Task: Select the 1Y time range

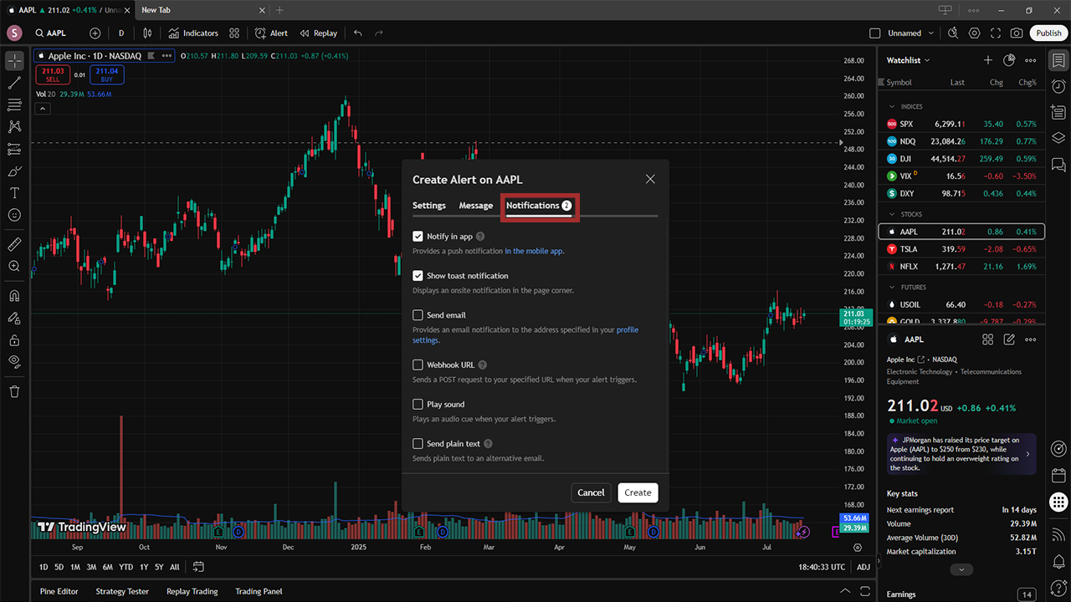Action: pyautogui.click(x=143, y=567)
